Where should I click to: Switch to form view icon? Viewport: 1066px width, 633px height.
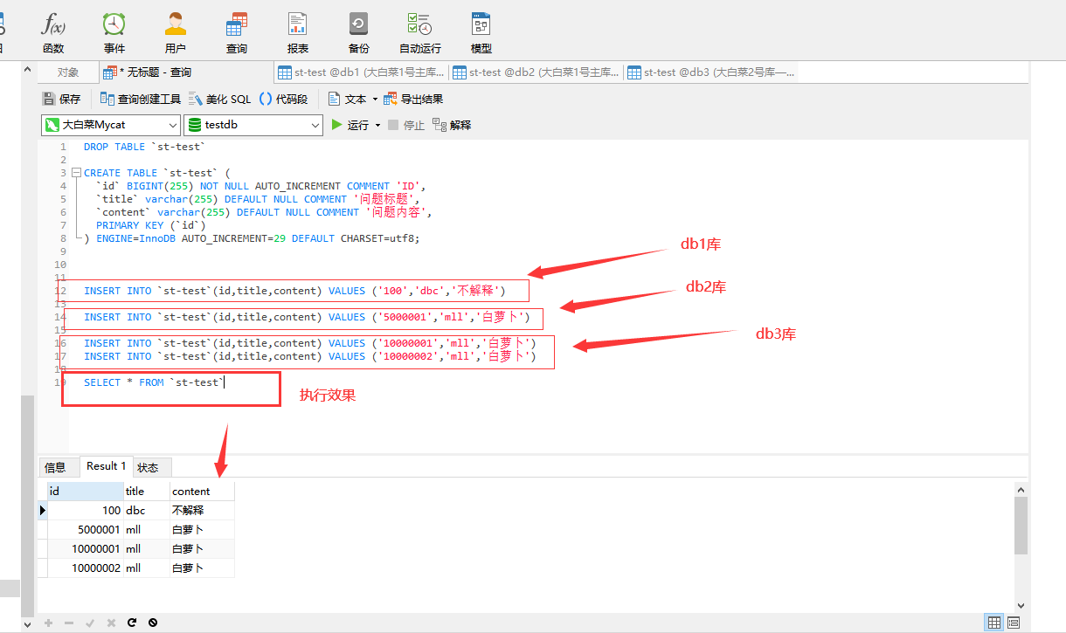coord(1014,623)
